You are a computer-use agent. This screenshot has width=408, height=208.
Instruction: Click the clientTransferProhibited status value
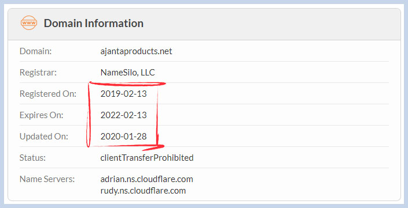coord(147,158)
